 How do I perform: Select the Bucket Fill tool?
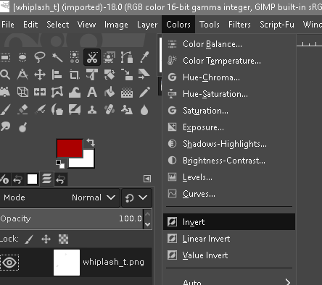coord(110,92)
